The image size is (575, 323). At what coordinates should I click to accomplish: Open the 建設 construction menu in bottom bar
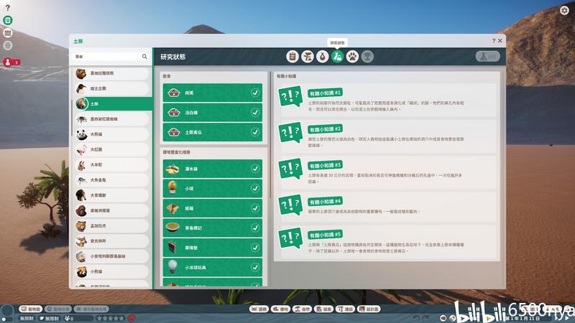pos(346,309)
